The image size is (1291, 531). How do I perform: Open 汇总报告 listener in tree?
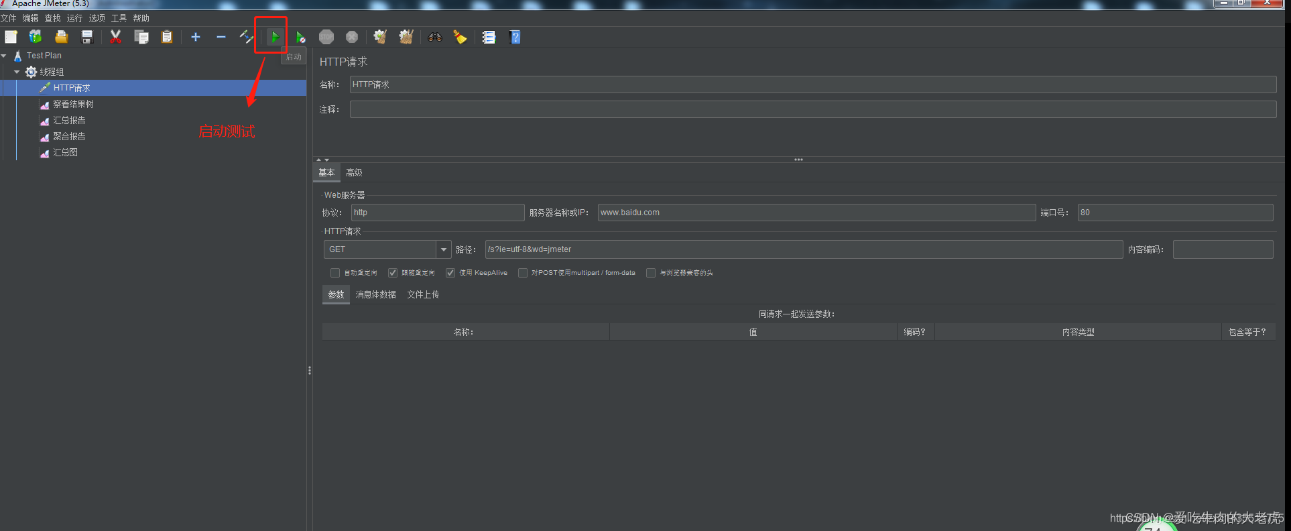69,120
